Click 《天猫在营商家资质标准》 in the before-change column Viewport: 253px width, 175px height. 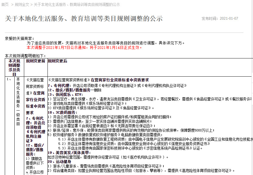coord(35,87)
